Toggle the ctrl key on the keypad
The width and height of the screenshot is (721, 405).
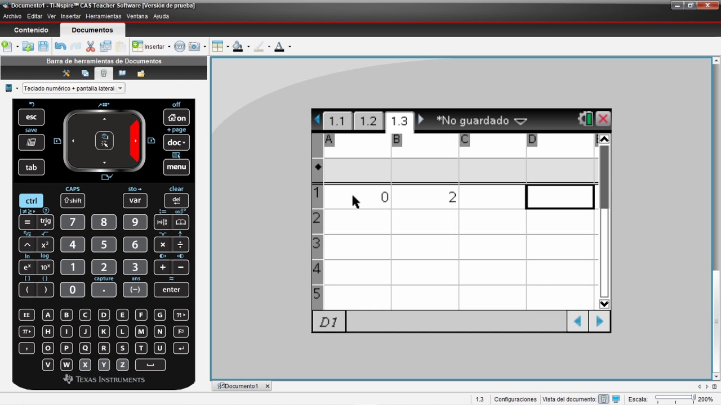(x=31, y=201)
